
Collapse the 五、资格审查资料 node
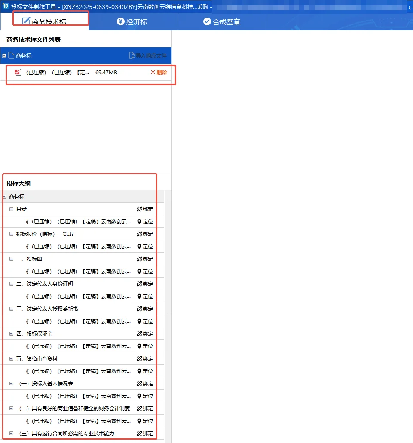[x=11, y=358]
